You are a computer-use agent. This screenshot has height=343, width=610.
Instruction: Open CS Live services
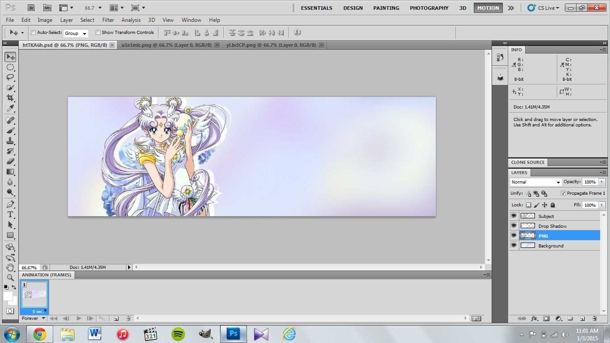(x=543, y=8)
